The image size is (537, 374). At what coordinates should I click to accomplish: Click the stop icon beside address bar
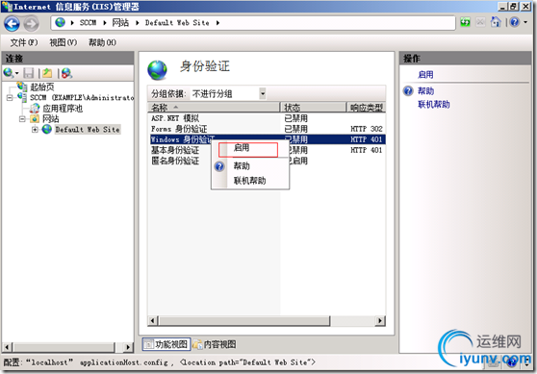click(480, 22)
